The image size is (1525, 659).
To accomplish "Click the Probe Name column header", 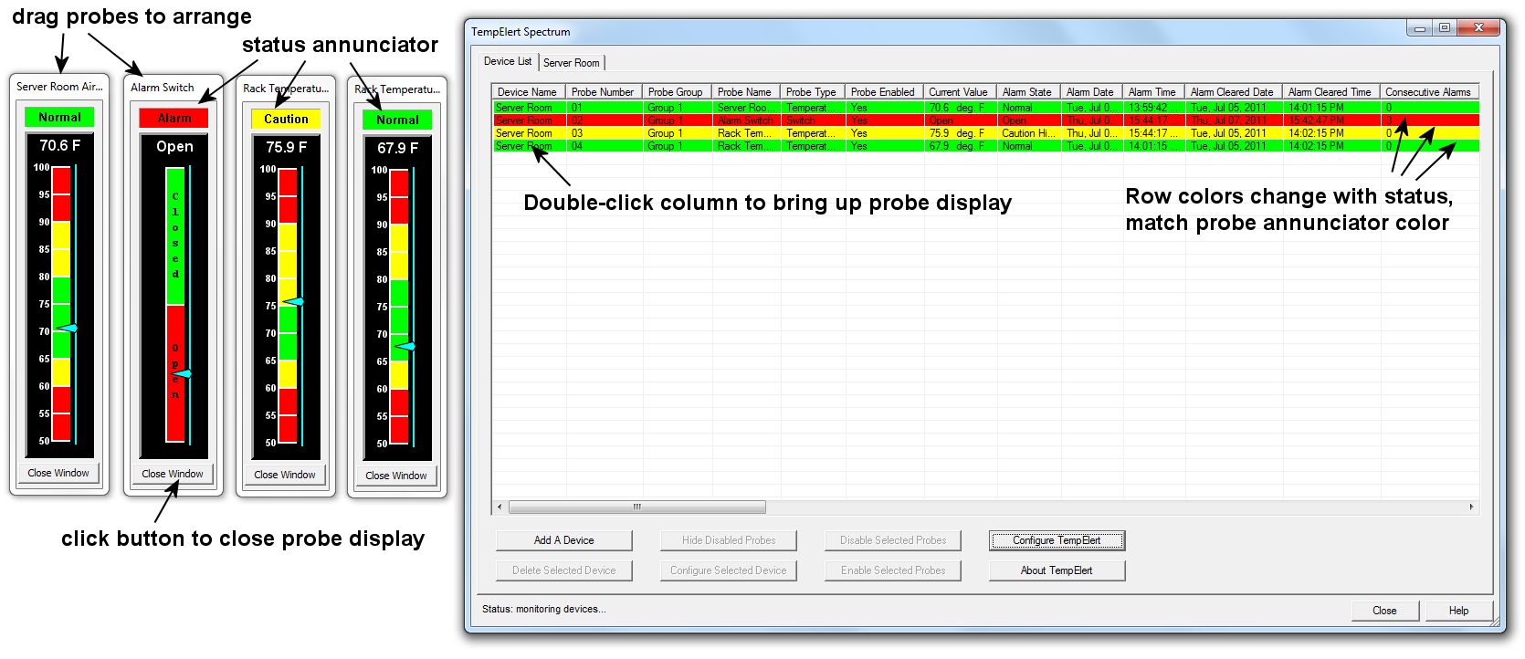I will click(x=746, y=92).
